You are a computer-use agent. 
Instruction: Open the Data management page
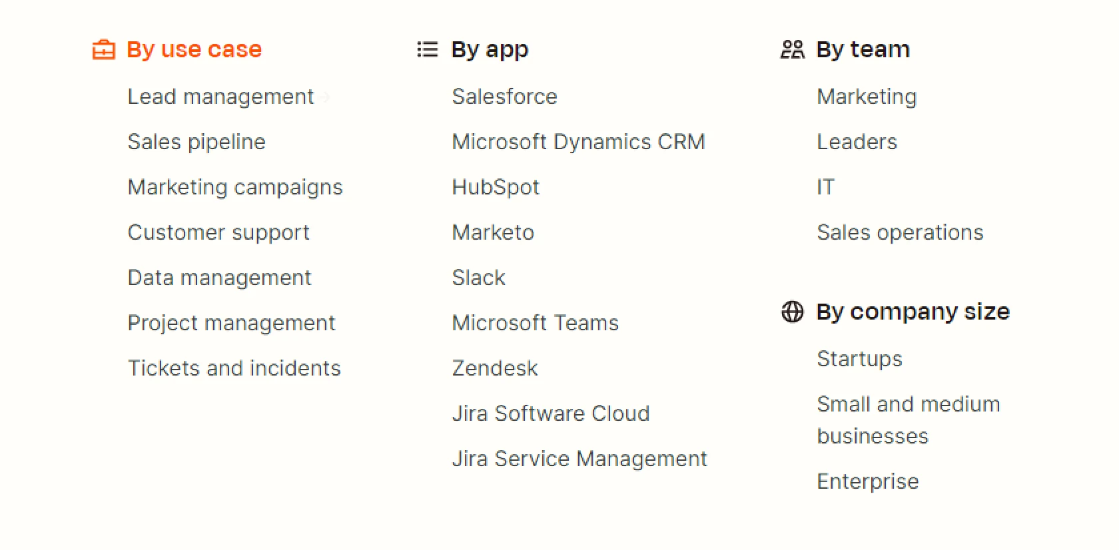(x=219, y=278)
